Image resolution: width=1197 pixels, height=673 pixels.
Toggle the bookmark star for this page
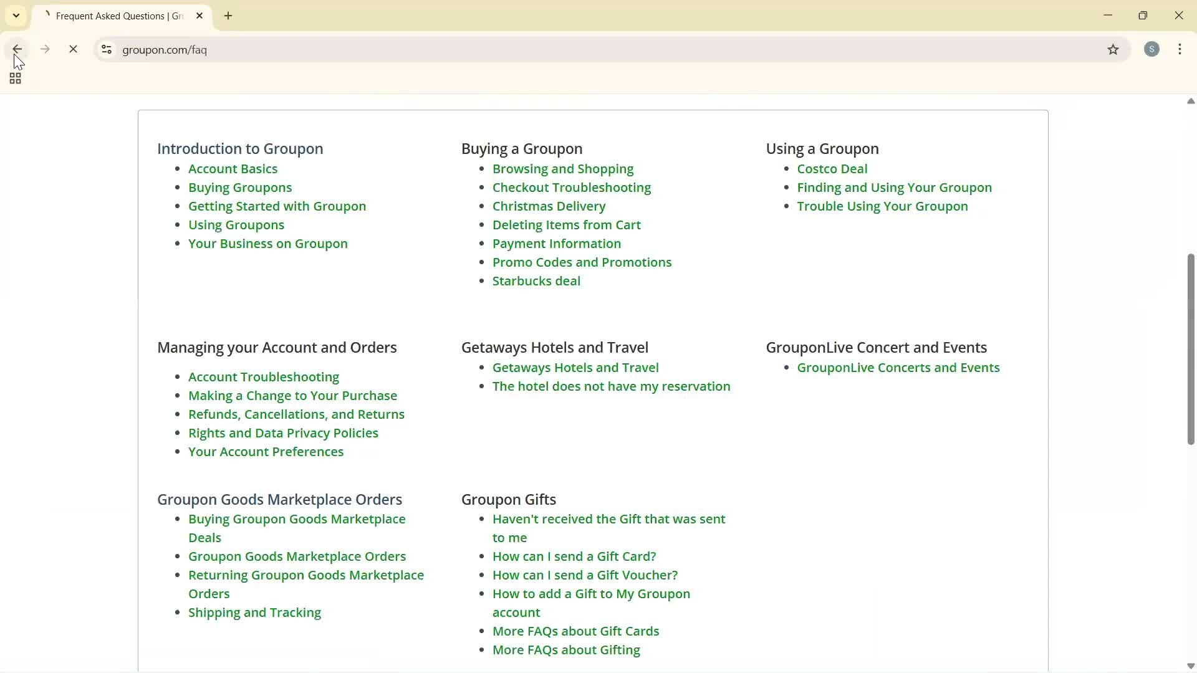coord(1113,50)
